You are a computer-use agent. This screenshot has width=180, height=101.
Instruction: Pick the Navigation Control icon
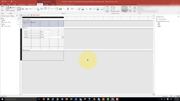pyautogui.click(x=45, y=9)
